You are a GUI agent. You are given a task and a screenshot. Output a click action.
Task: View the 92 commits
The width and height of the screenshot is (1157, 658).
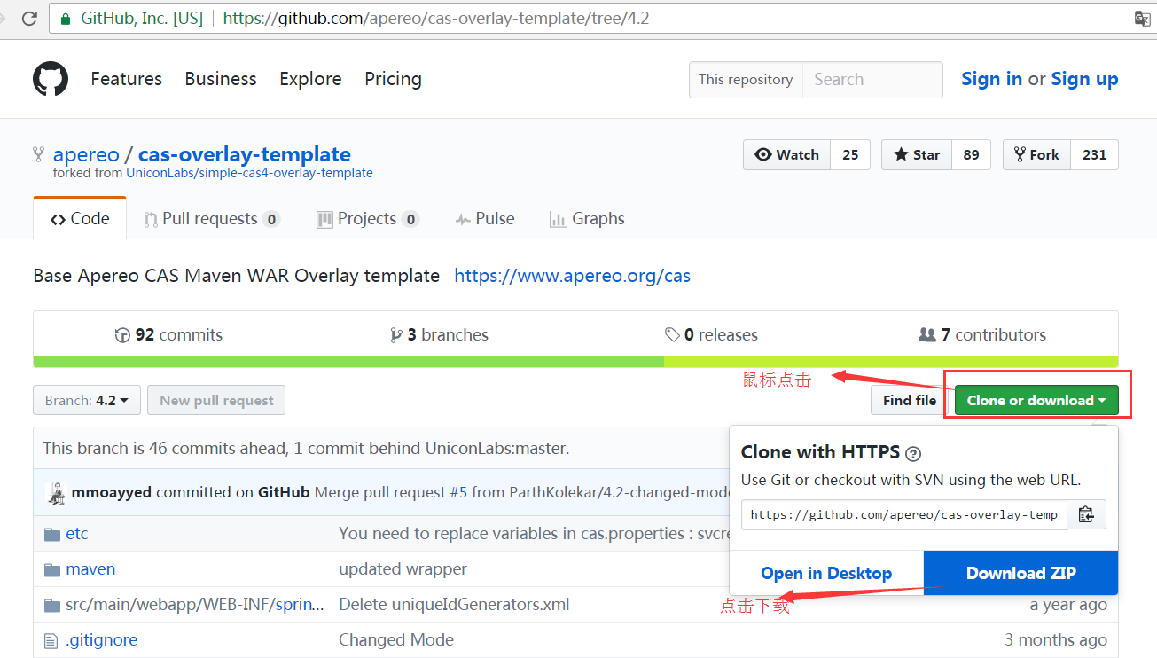(168, 335)
